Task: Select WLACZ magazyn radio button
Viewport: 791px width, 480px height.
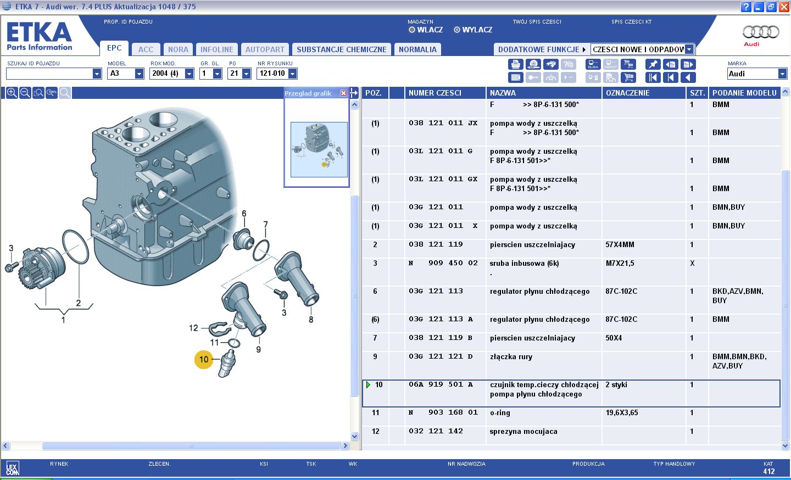Action: click(412, 30)
